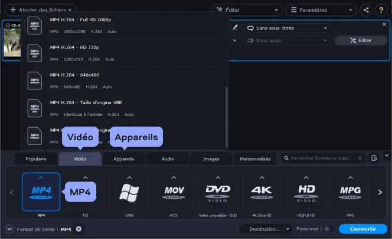Click the Éditer button for the file
Viewport: 392px width, 239px height.
(x=361, y=40)
